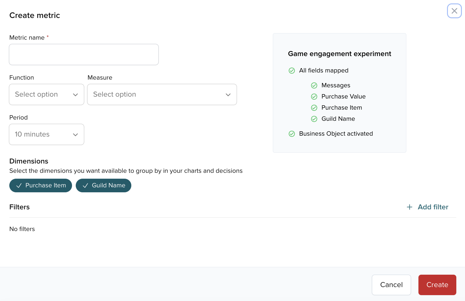
Task: Click the status icon beside Purchase Item mapping
Action: (314, 108)
